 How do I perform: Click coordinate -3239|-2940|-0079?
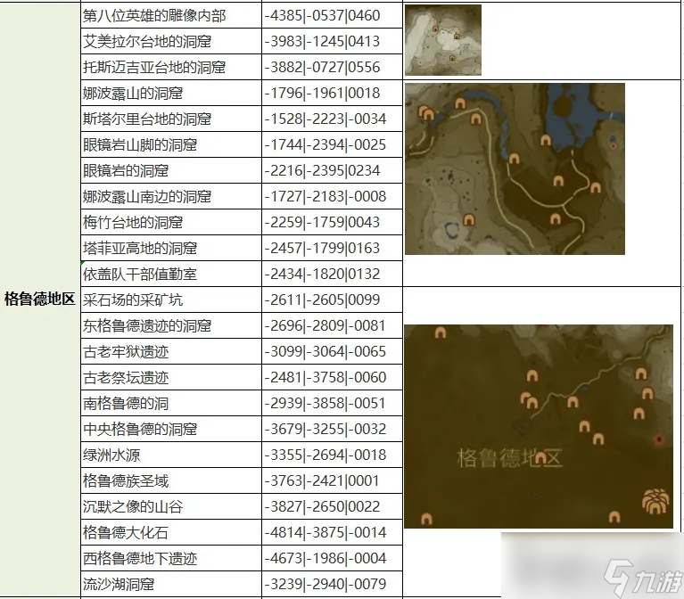pos(325,584)
